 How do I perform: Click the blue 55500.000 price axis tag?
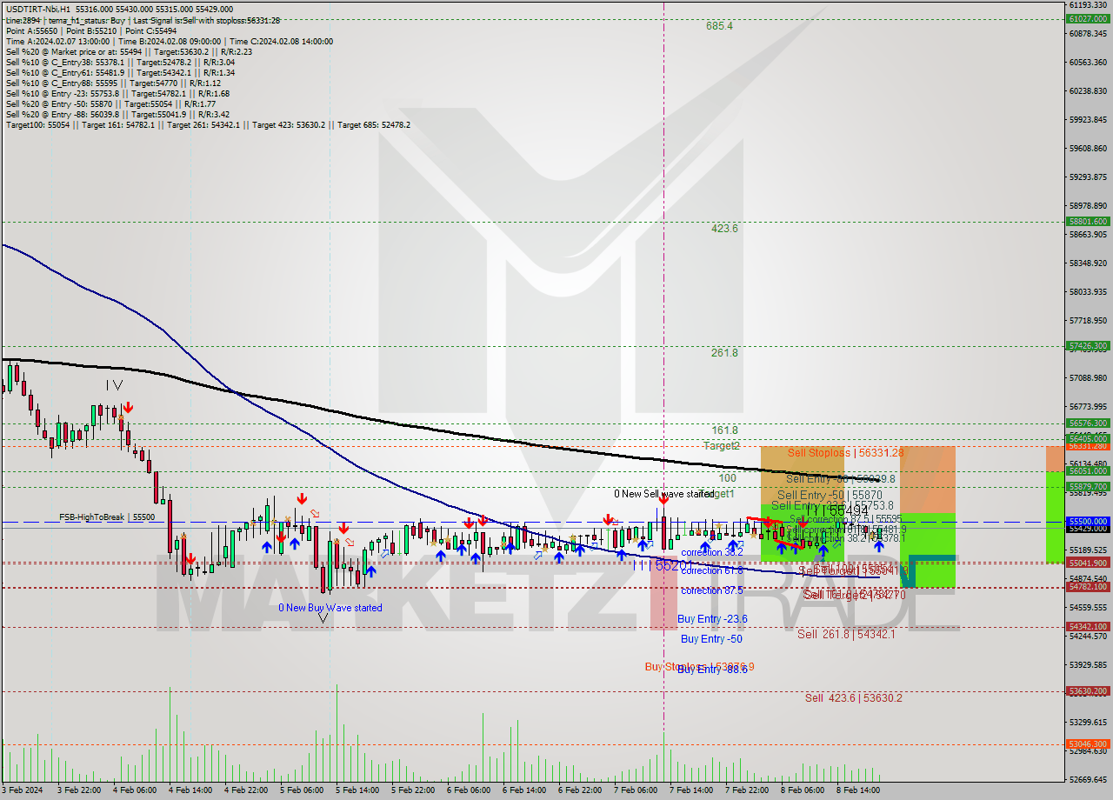tap(1088, 521)
